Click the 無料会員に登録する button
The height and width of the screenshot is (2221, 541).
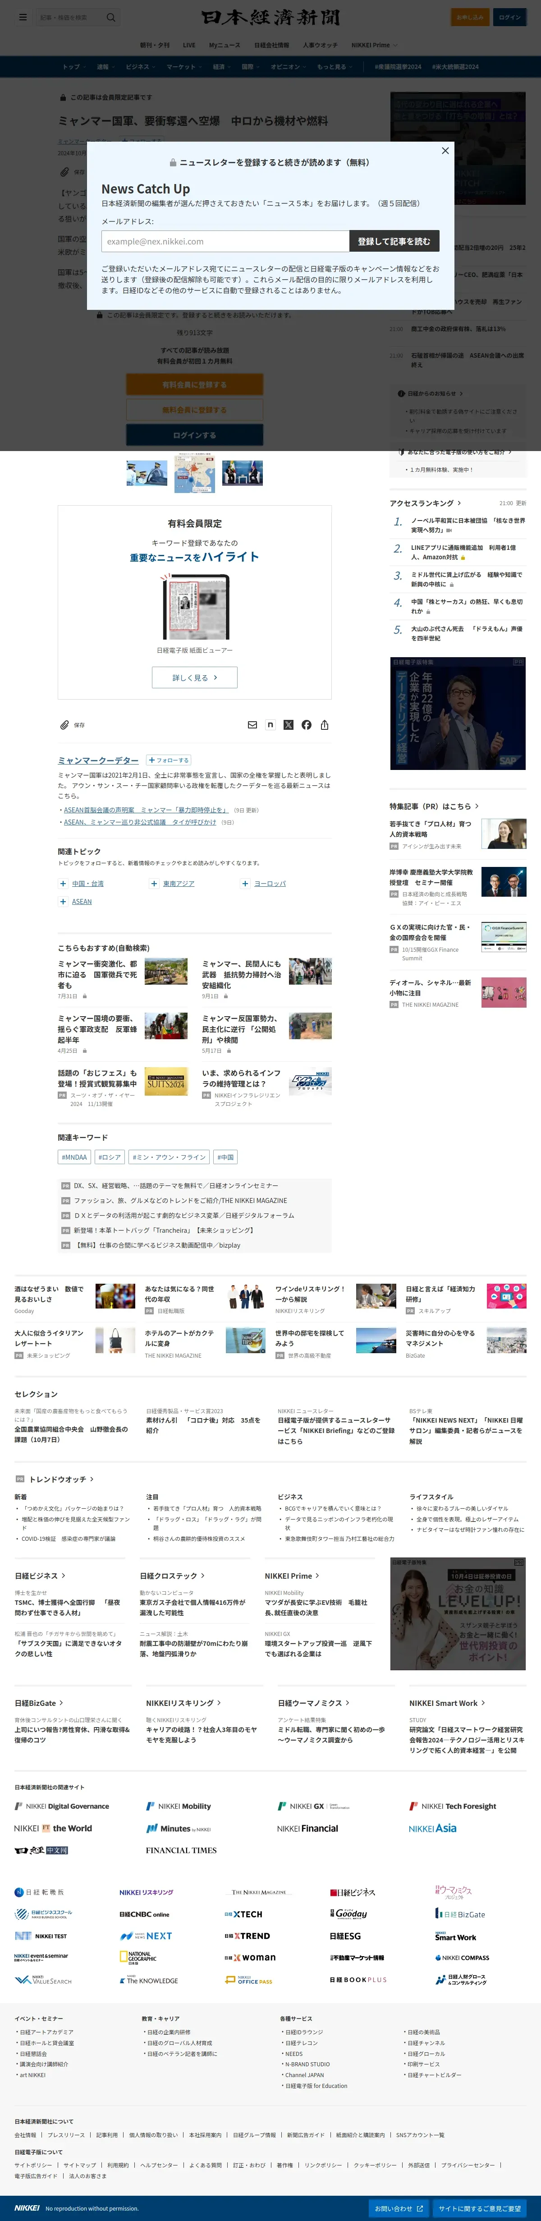point(195,410)
